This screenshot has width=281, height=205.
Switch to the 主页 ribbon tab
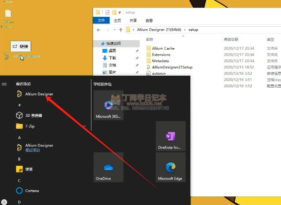[x=117, y=21]
